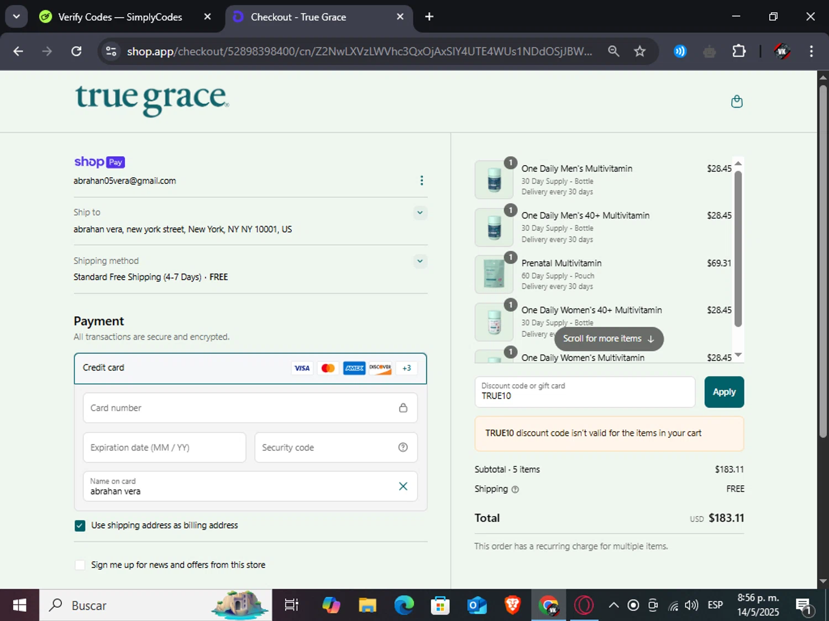Bookmark this page with the star
The width and height of the screenshot is (829, 621).
pos(640,51)
